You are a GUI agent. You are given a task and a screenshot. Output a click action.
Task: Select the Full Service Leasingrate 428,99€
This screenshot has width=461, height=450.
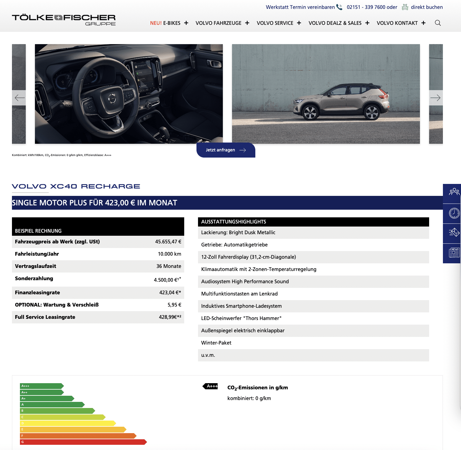click(170, 317)
